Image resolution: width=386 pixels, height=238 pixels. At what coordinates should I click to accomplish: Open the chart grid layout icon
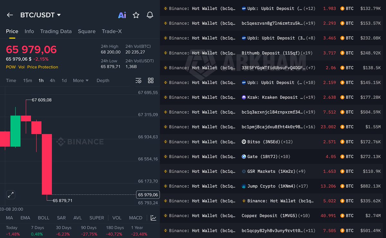151,81
